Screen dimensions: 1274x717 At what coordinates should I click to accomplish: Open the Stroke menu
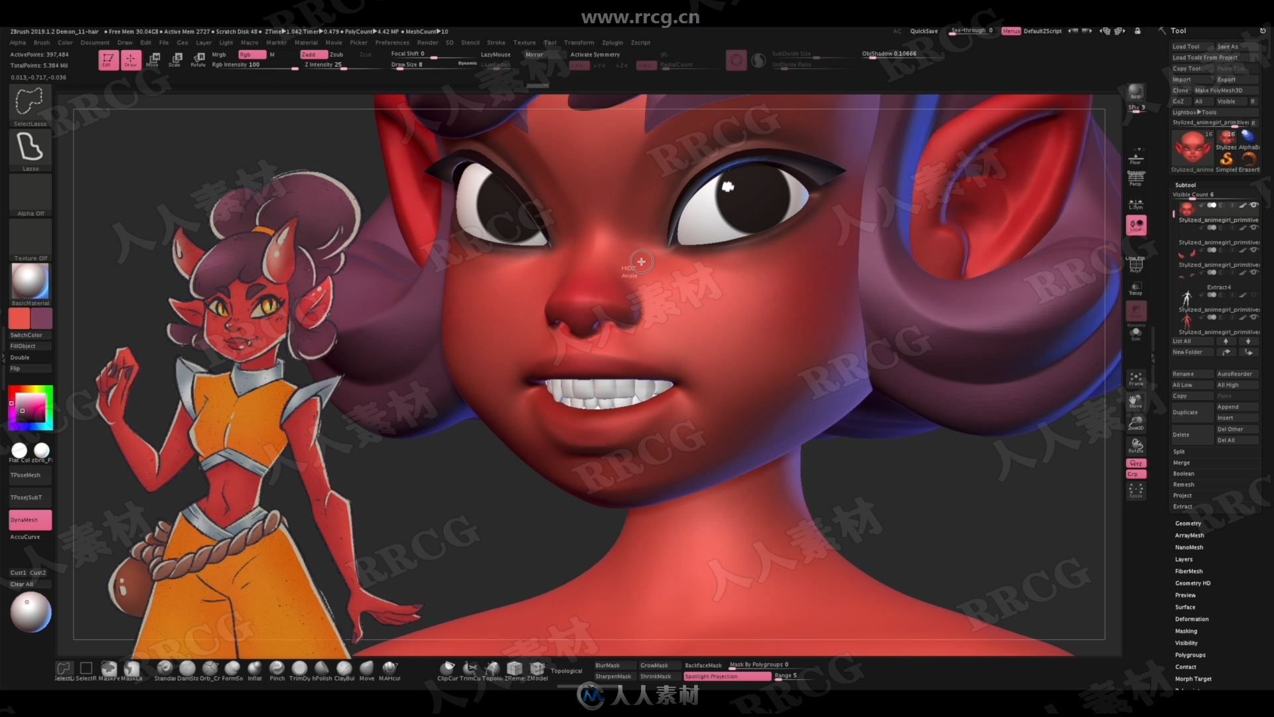(x=496, y=42)
